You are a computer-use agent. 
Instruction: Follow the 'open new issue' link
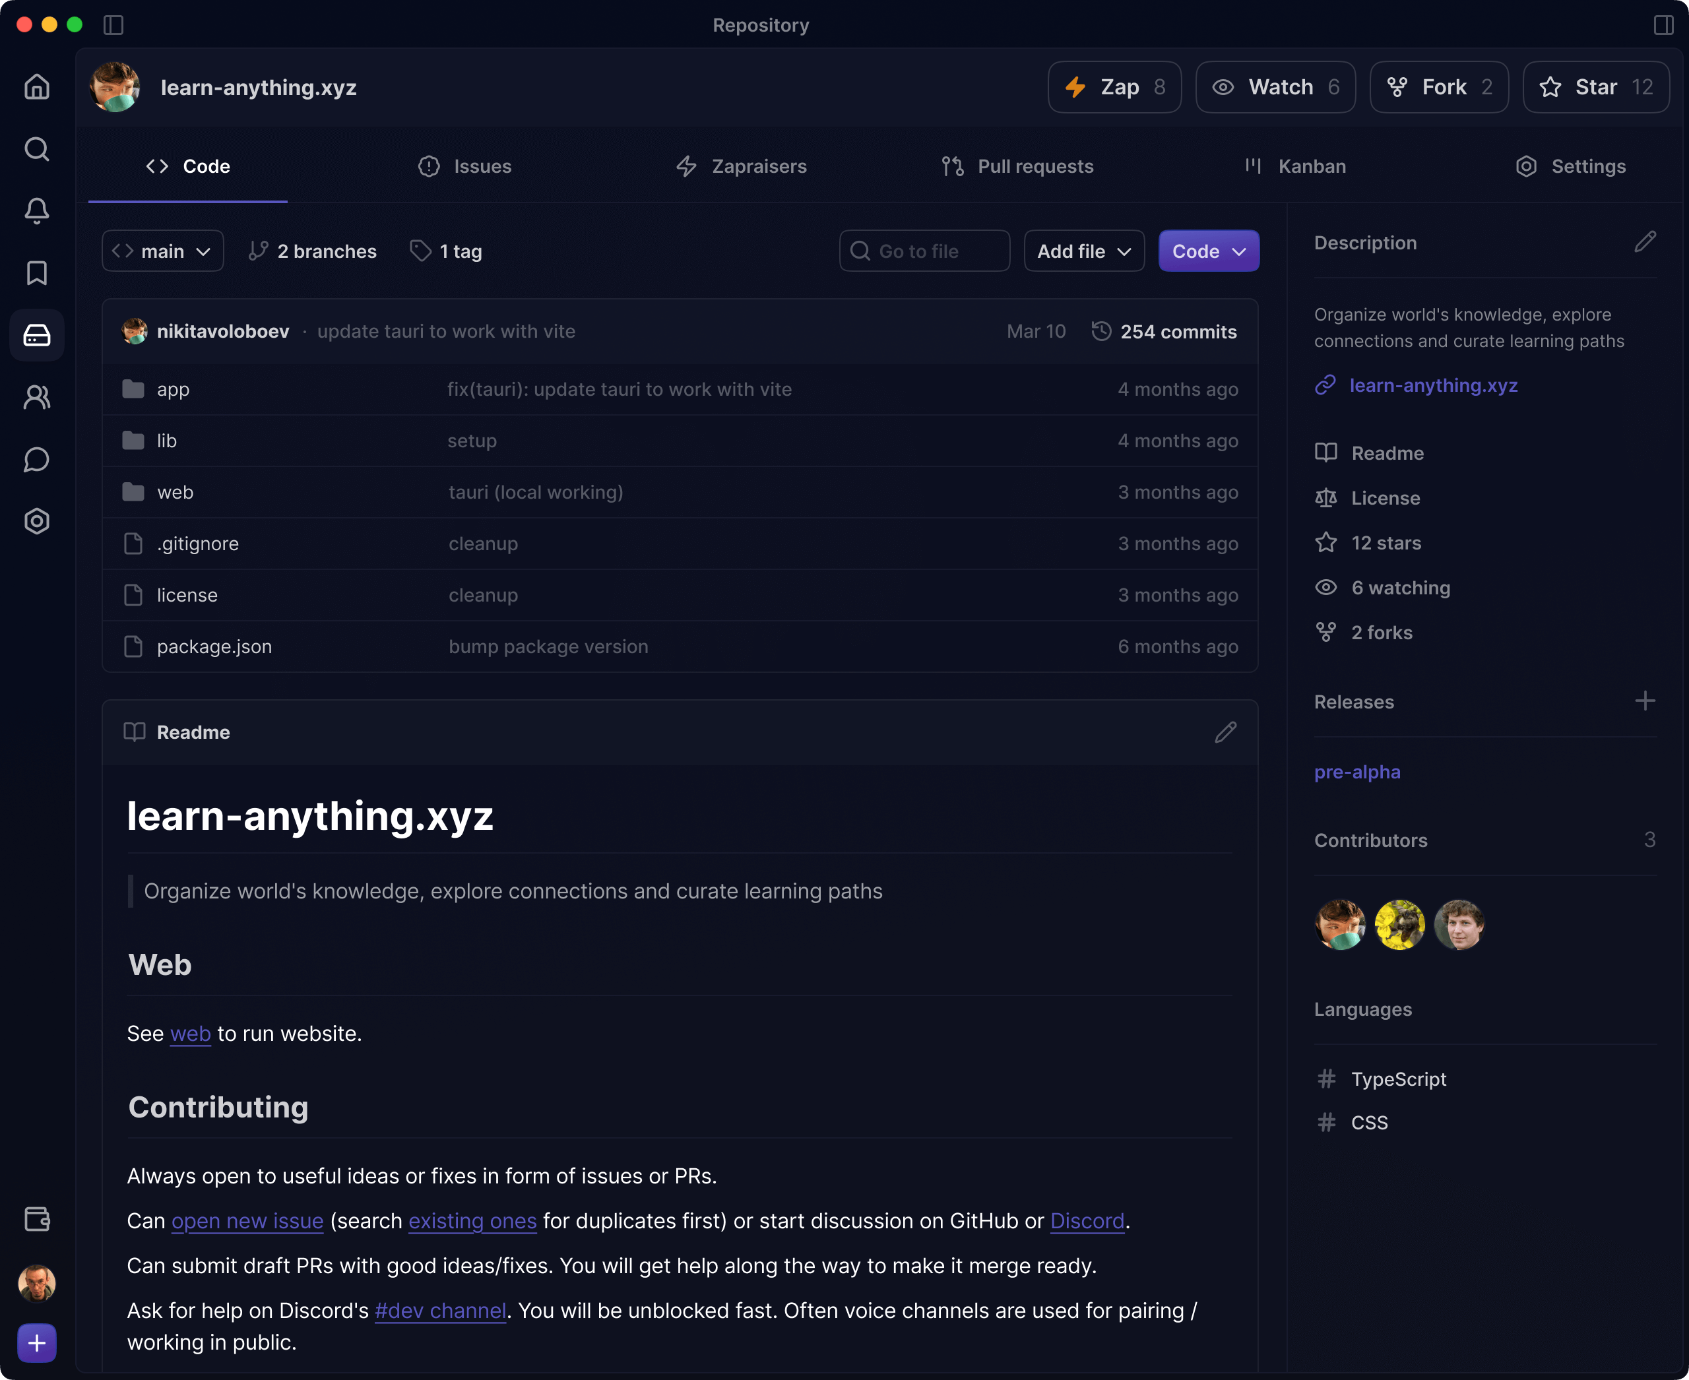click(247, 1221)
